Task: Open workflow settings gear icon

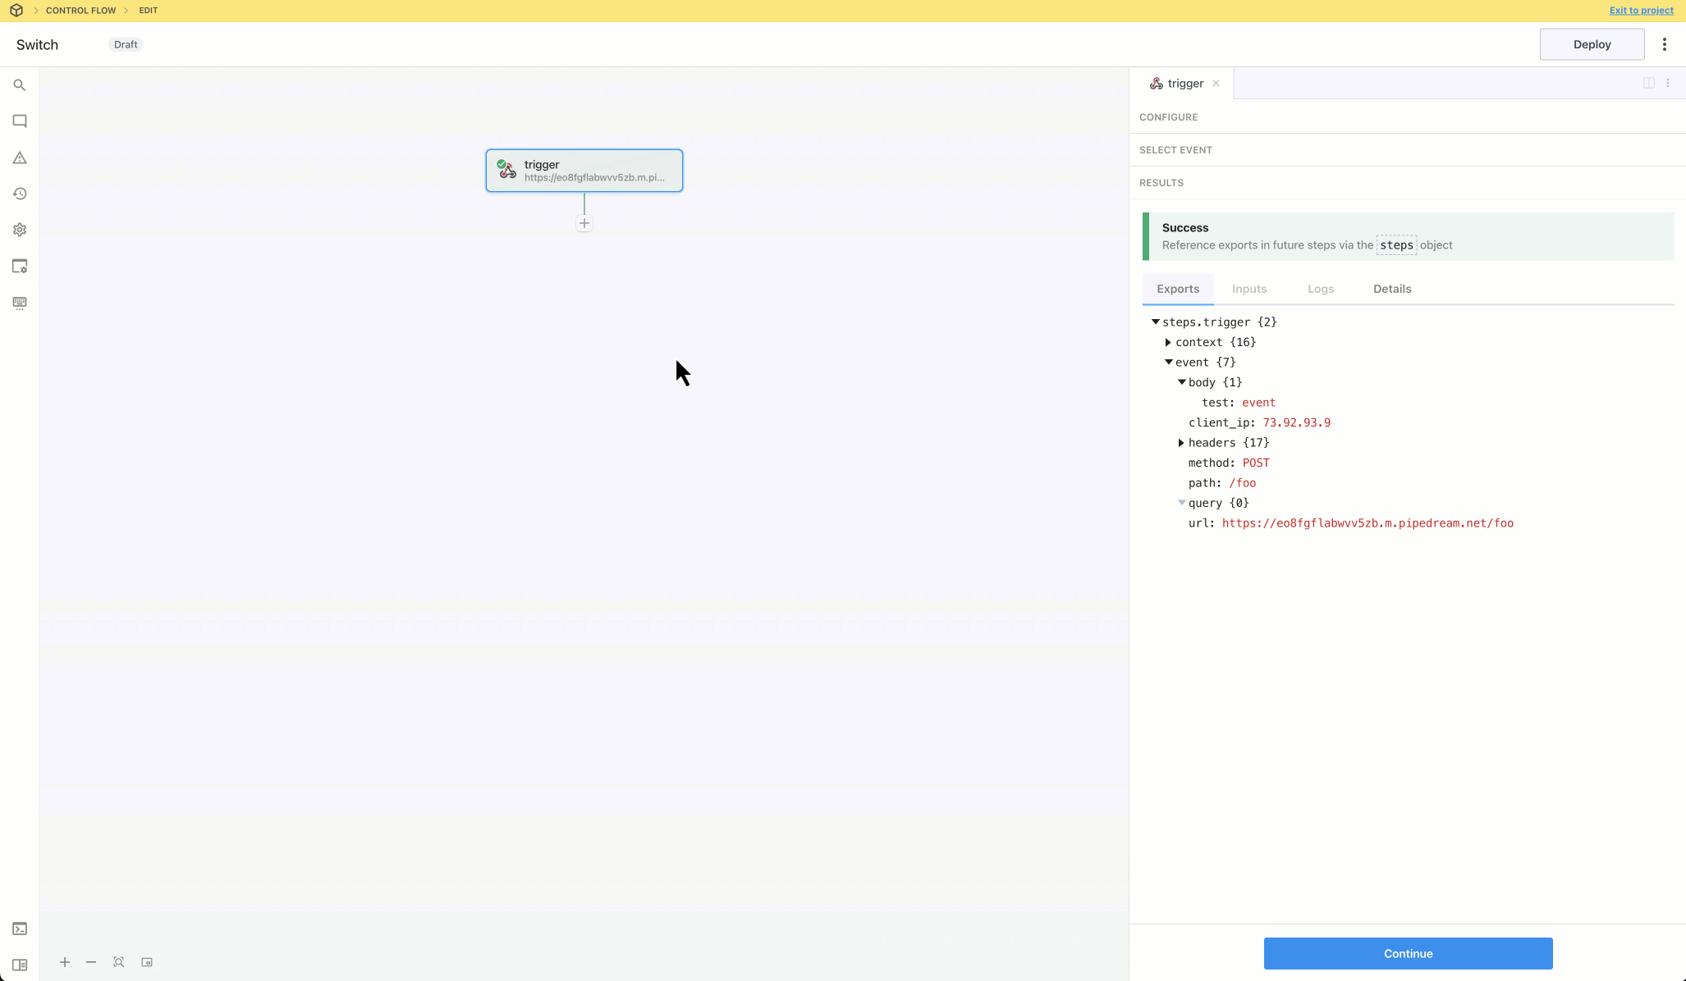Action: click(20, 230)
